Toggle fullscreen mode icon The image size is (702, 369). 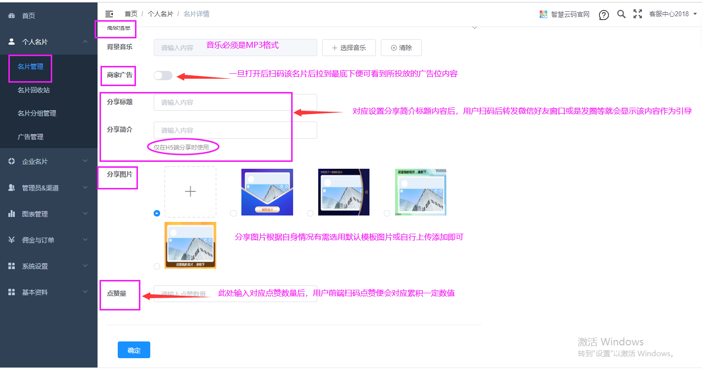click(x=637, y=14)
